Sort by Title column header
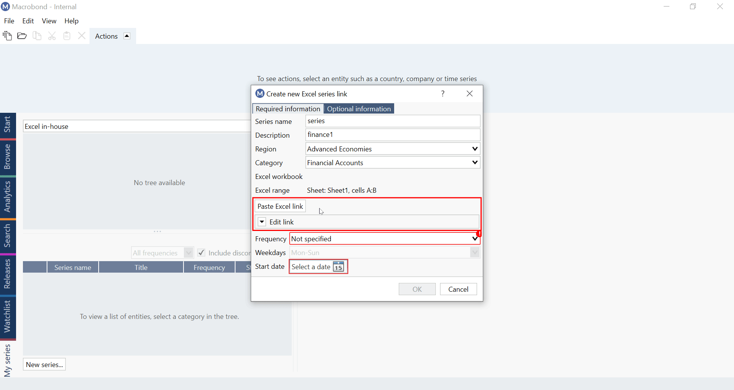The width and height of the screenshot is (734, 390). (141, 267)
